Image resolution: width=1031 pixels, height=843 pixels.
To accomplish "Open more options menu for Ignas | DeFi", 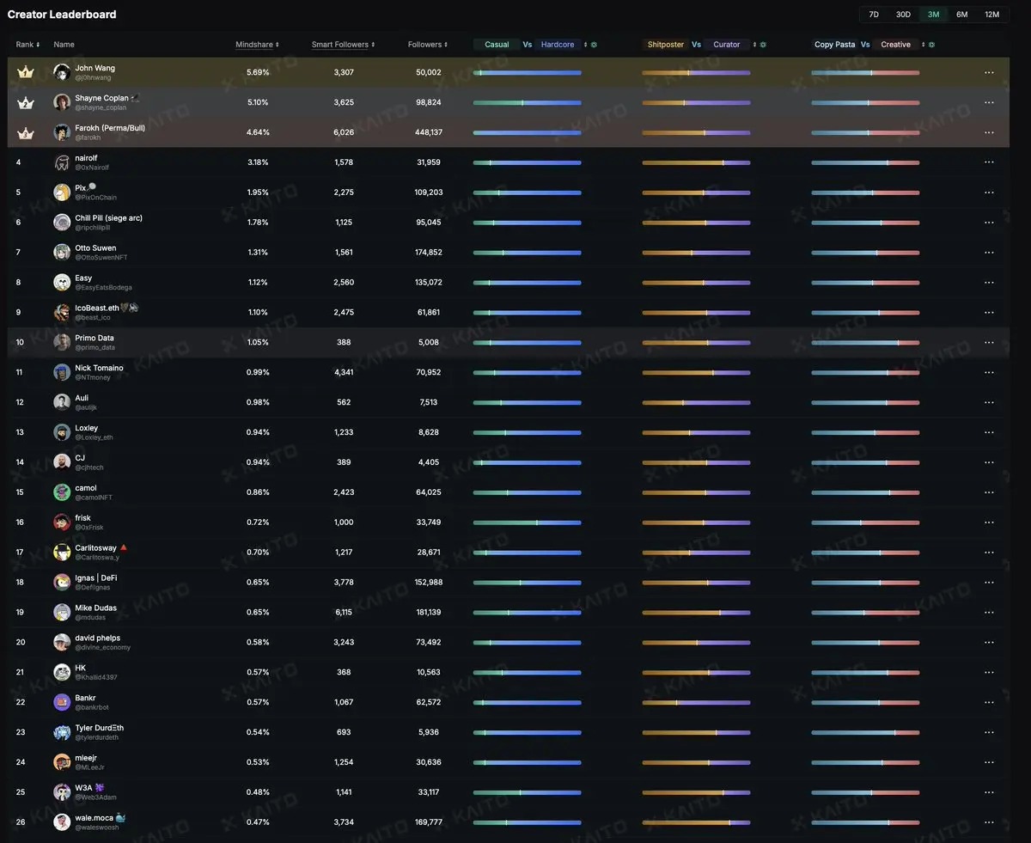I will click(x=989, y=583).
